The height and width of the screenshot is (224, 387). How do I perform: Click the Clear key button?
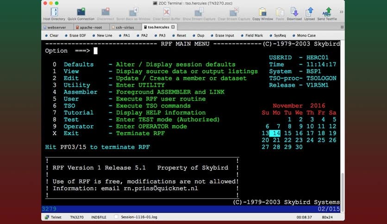[52, 36]
